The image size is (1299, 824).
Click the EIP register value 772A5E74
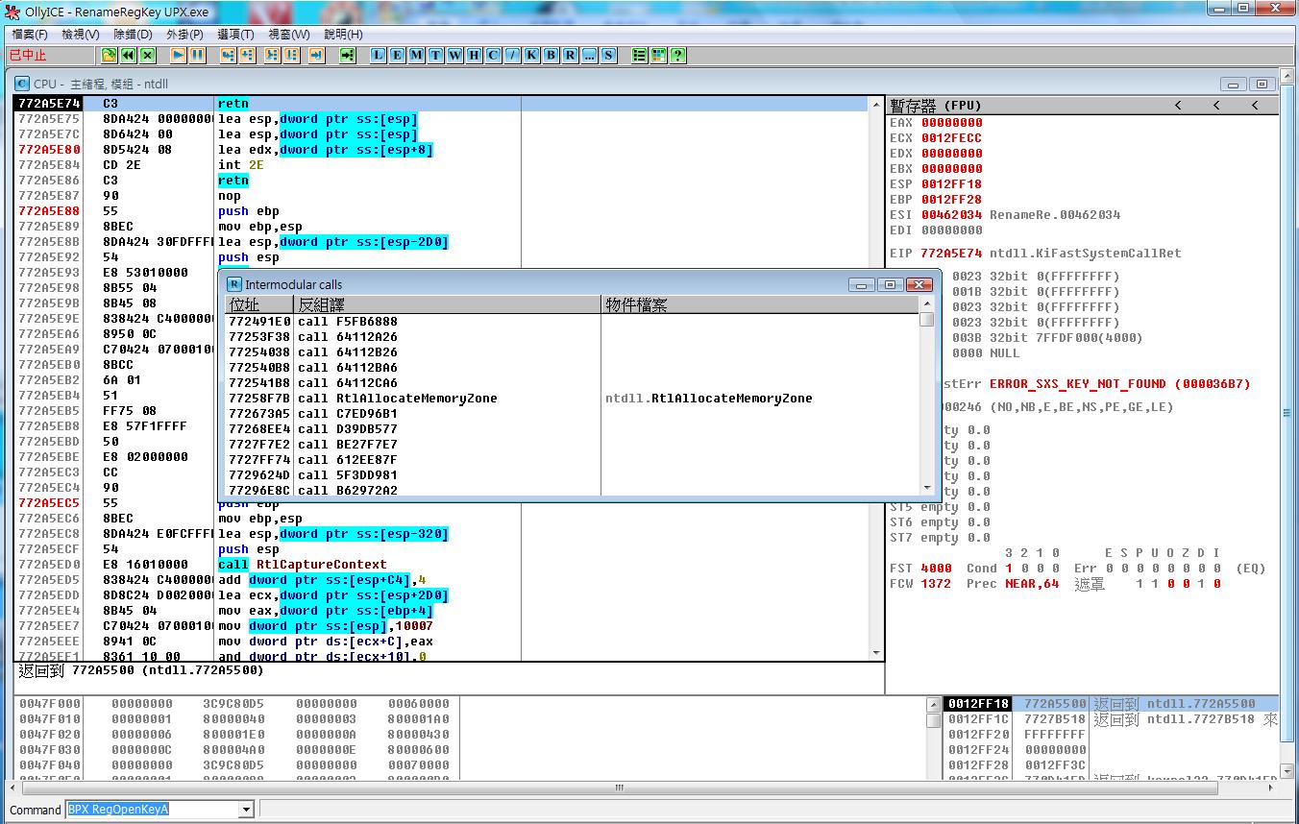951,254
